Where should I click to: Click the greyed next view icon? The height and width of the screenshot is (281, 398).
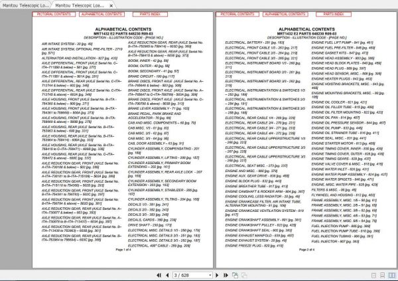[244, 275]
